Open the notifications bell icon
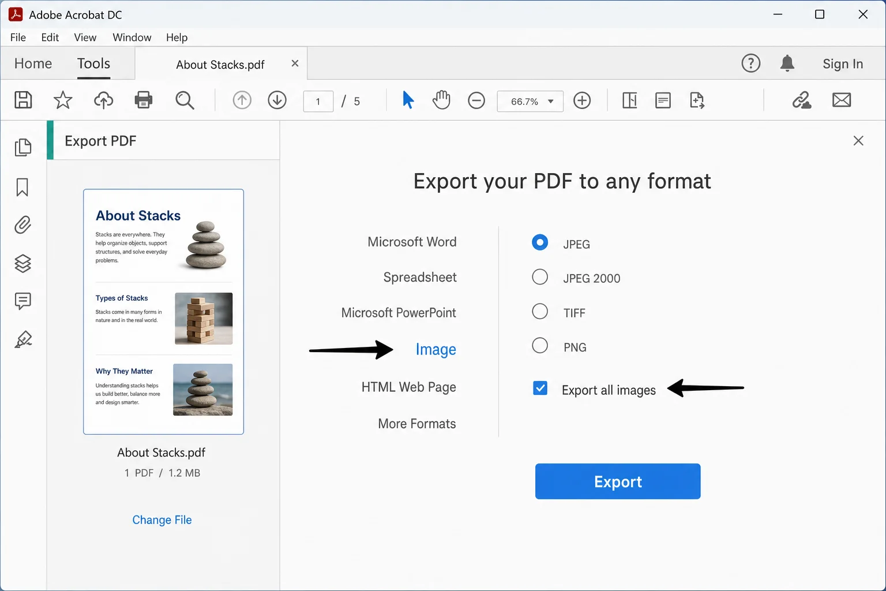The width and height of the screenshot is (886, 591). (787, 63)
